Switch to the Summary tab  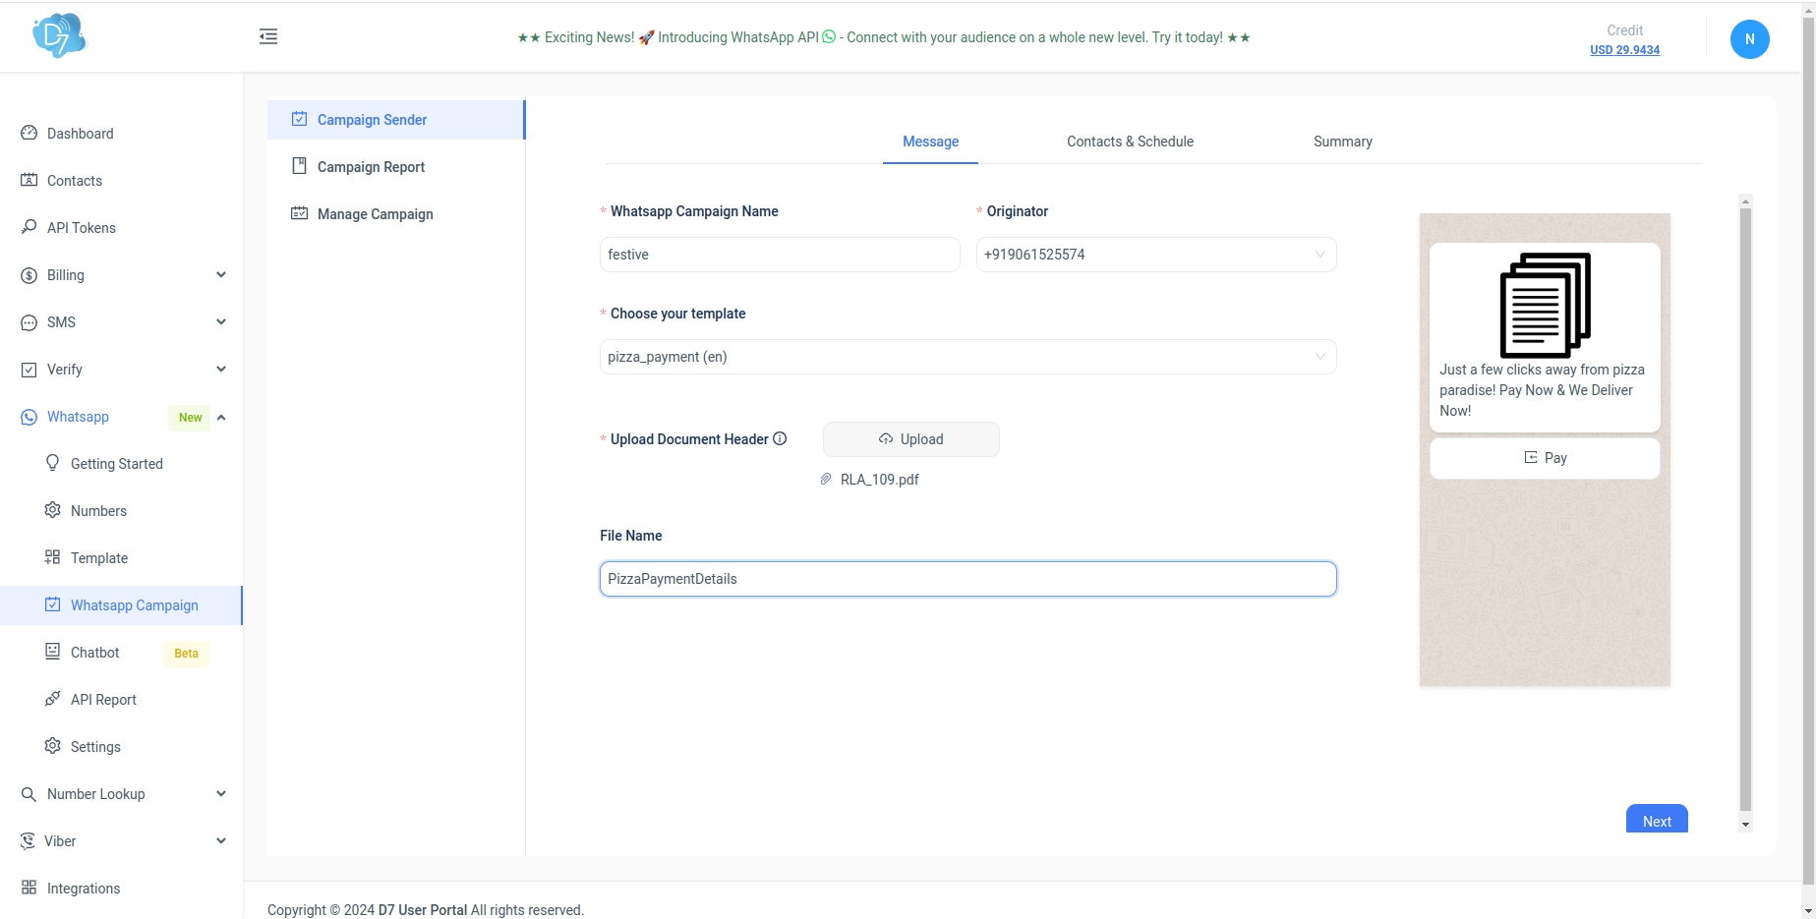[x=1342, y=142]
